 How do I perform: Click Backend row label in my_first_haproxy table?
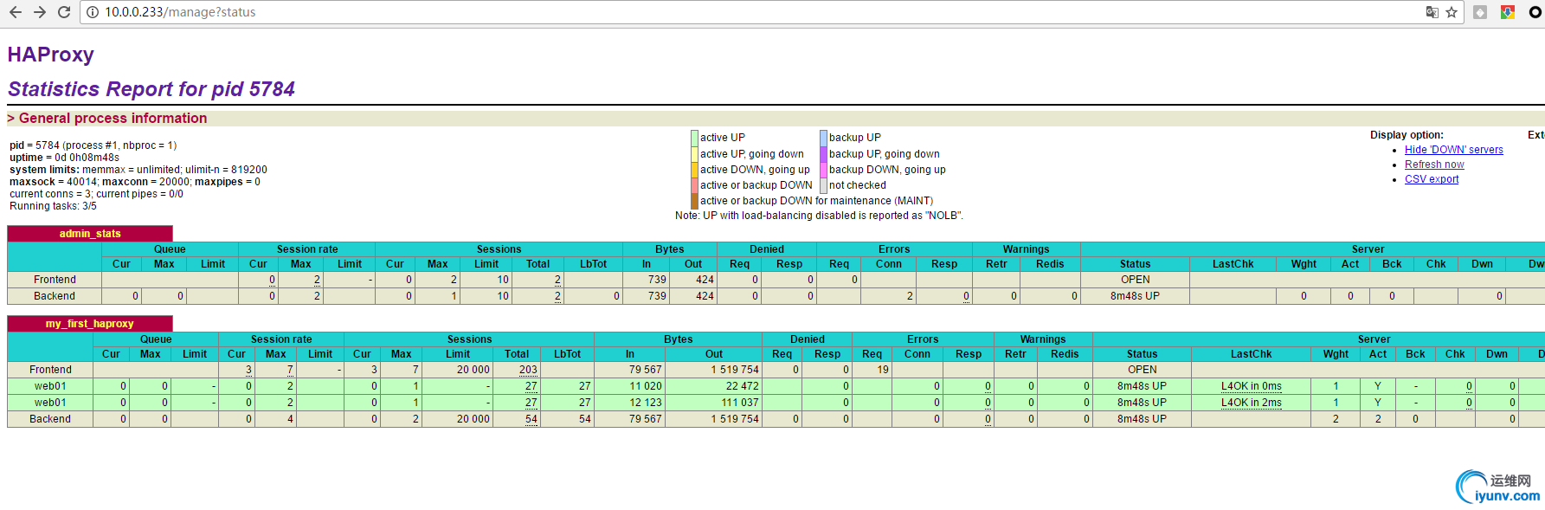click(50, 419)
